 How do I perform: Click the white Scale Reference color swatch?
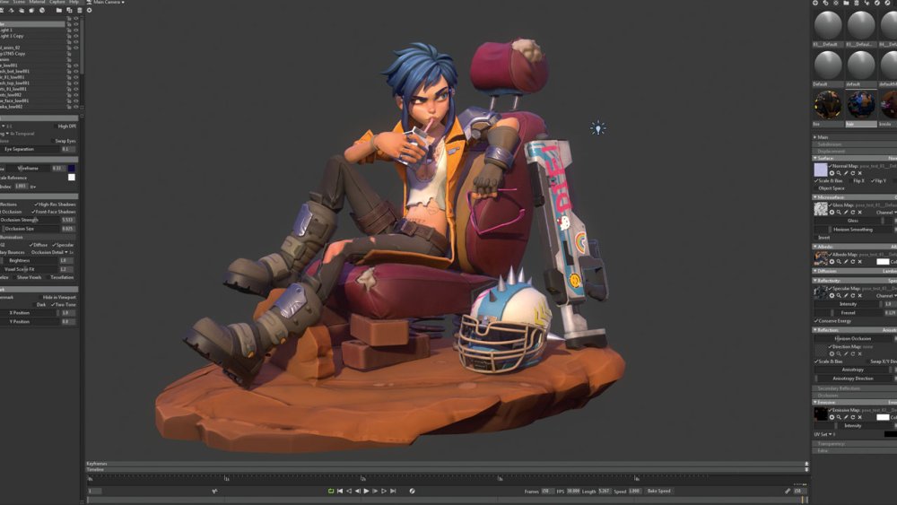click(x=72, y=178)
